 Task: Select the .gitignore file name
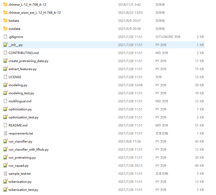[x=16, y=37]
